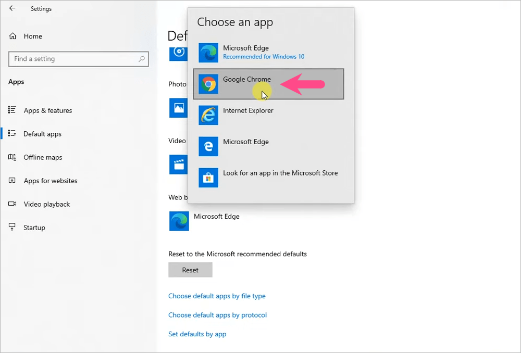Screen dimensions: 521x353
Task: Click current Web browser Edge icon
Action: click(x=179, y=221)
